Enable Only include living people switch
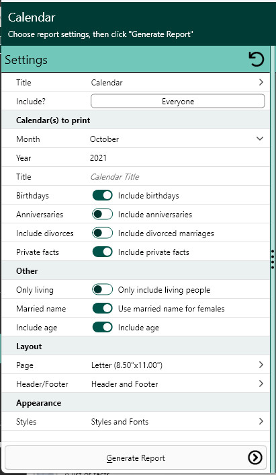276x475 pixels. [103, 289]
